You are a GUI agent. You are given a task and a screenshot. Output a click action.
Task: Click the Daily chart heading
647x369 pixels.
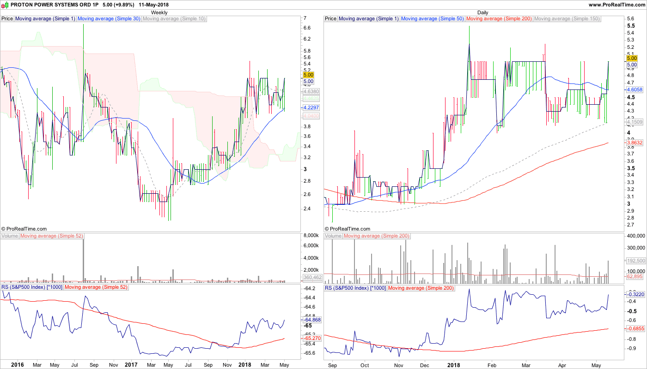[483, 12]
